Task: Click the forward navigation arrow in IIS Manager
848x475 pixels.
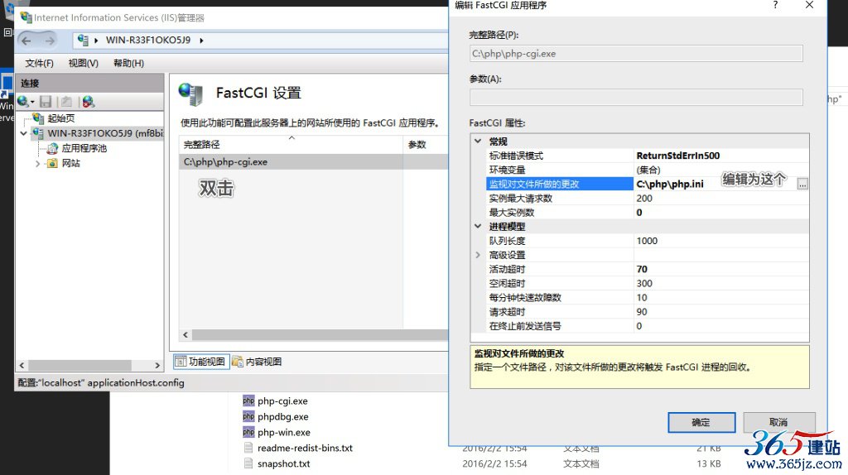Action: [x=50, y=41]
